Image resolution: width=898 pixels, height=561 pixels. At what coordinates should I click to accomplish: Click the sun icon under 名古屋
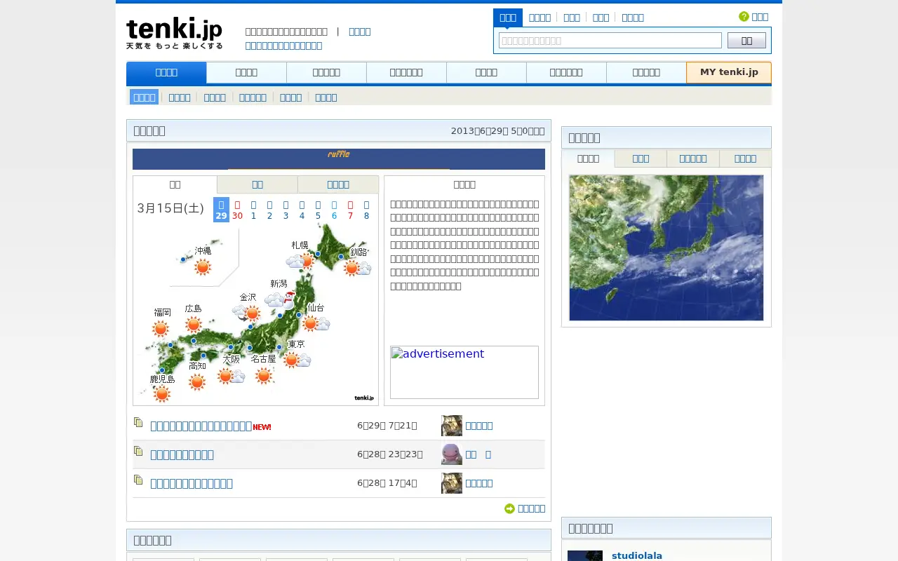coord(264,376)
